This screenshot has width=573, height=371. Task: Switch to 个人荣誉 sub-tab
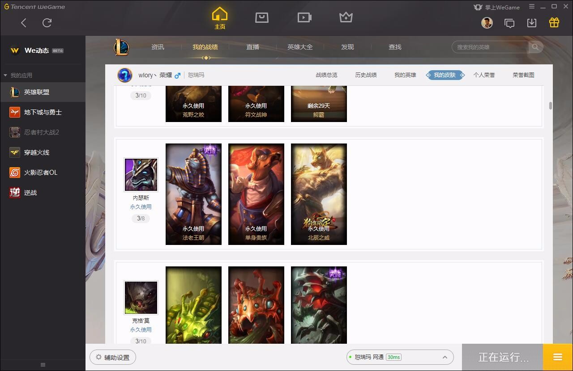[484, 75]
